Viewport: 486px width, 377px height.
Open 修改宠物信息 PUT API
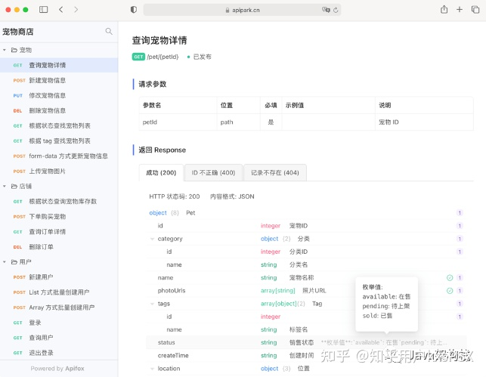[59, 95]
